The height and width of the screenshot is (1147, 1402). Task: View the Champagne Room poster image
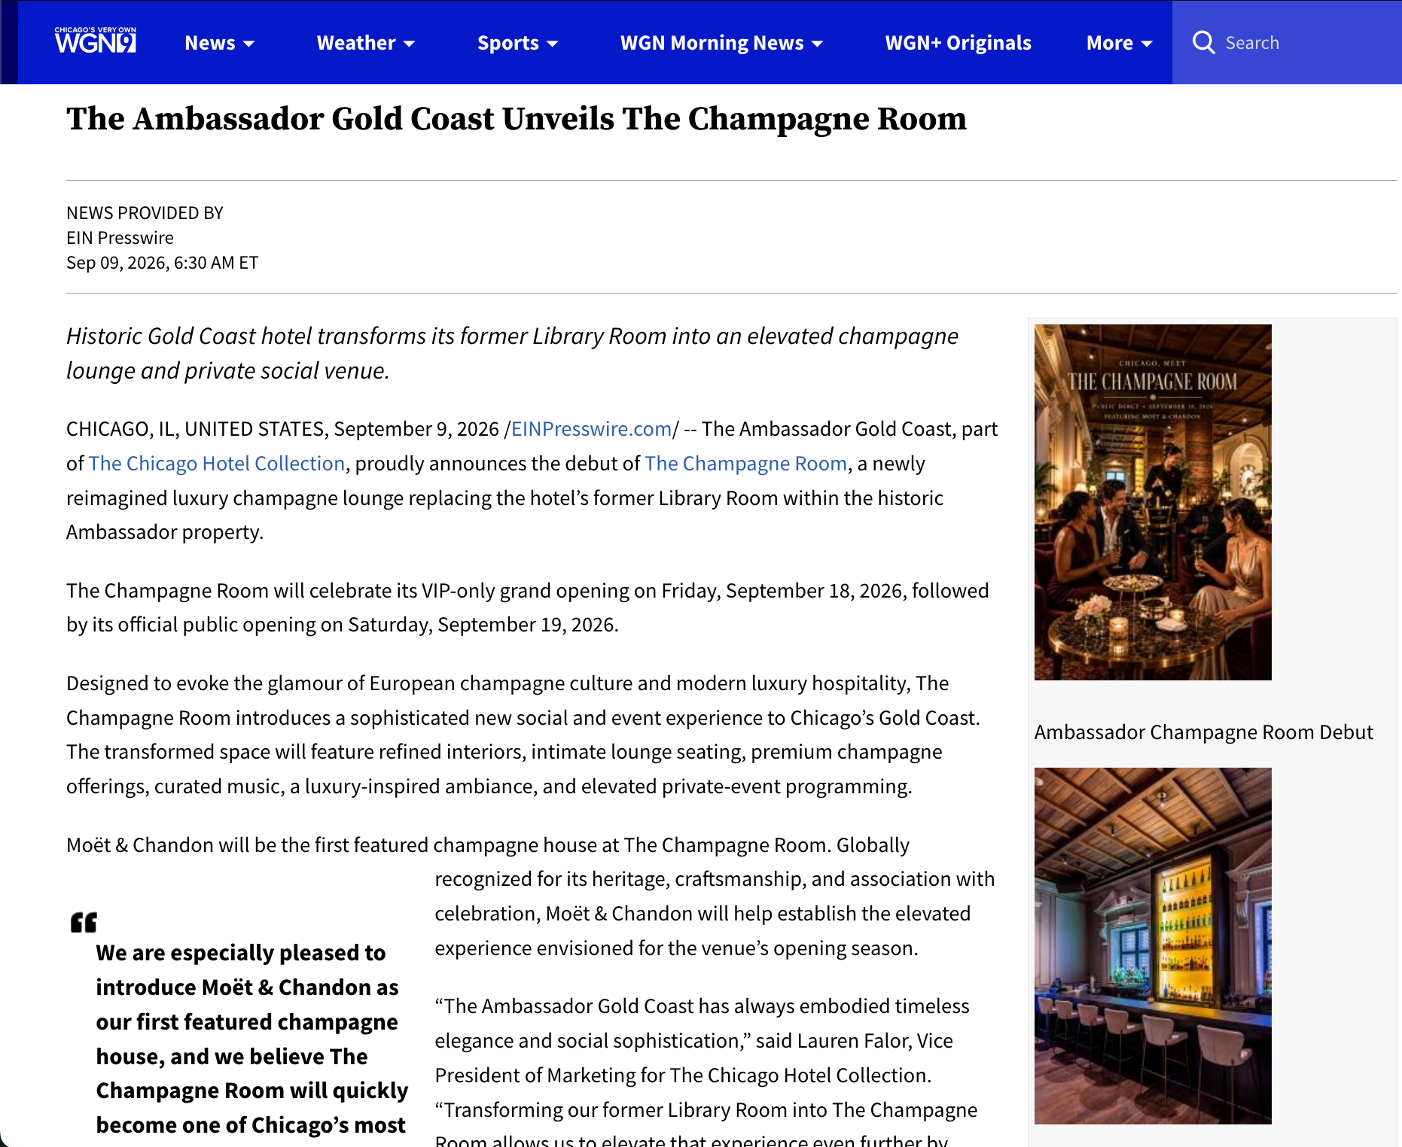(x=1153, y=502)
